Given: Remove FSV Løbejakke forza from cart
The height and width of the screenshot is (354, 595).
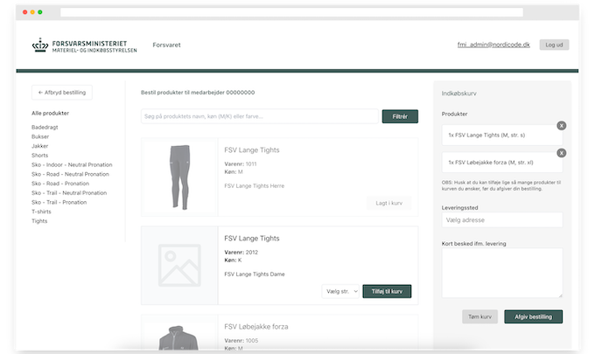Looking at the screenshot, I should [561, 153].
